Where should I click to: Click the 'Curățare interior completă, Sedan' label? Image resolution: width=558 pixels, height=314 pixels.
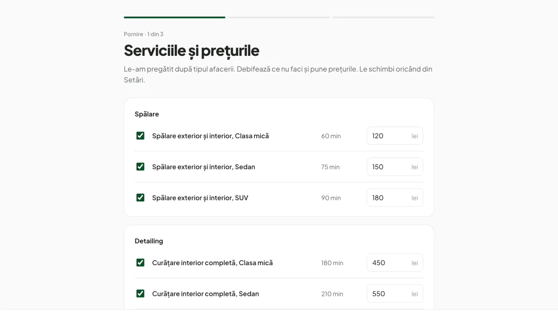pyautogui.click(x=206, y=294)
